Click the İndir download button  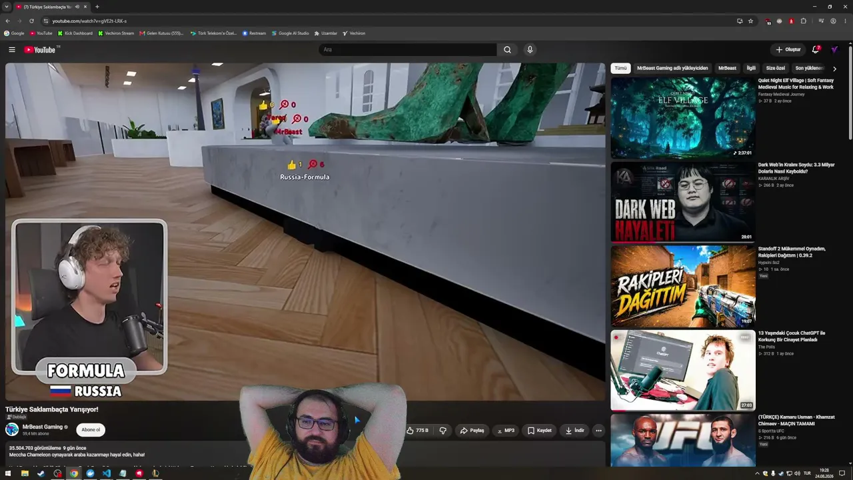[x=574, y=431]
